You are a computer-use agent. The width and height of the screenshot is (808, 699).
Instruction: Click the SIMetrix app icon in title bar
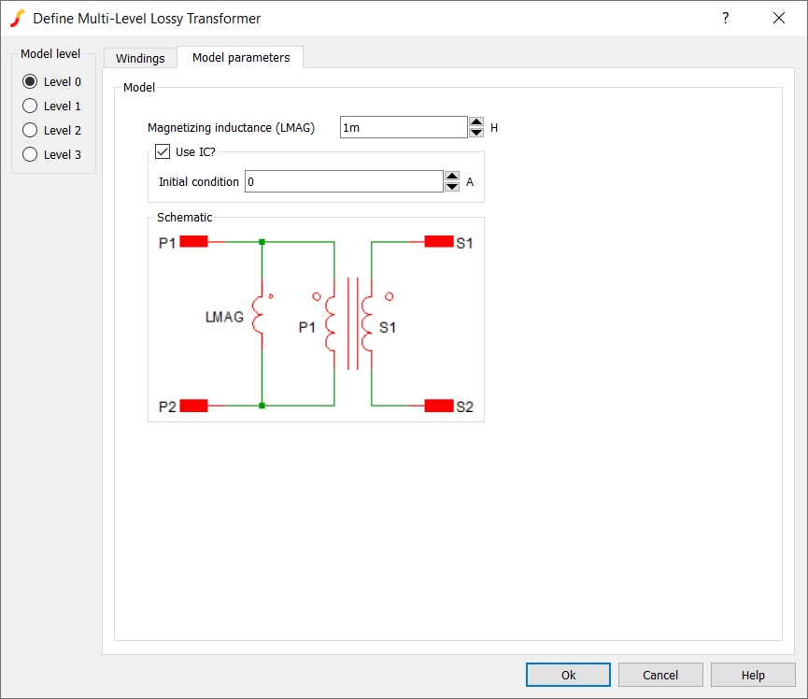pos(17,19)
